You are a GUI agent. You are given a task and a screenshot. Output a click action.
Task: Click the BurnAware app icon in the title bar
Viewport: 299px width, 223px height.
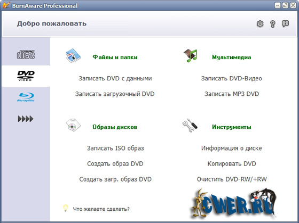(x=6, y=5)
